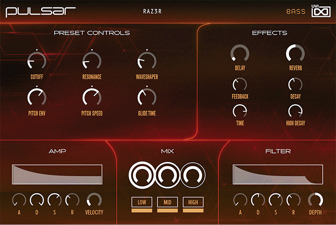
Task: Click the FEEDBACK label text
Action: [240, 96]
